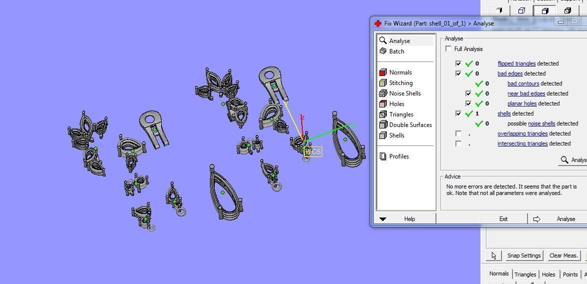Toggle the planar holes checkbox
The width and height of the screenshot is (587, 284).
click(x=468, y=103)
